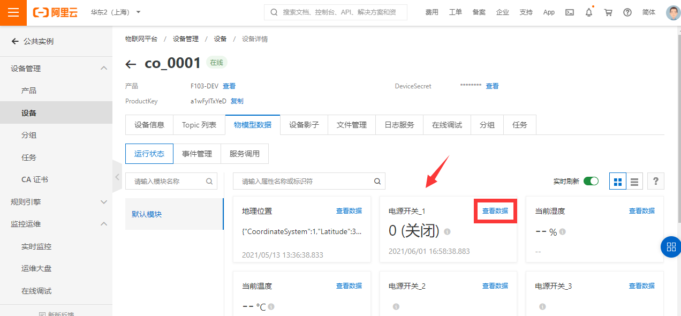
Task: Open the 支持 menu
Action: 526,12
